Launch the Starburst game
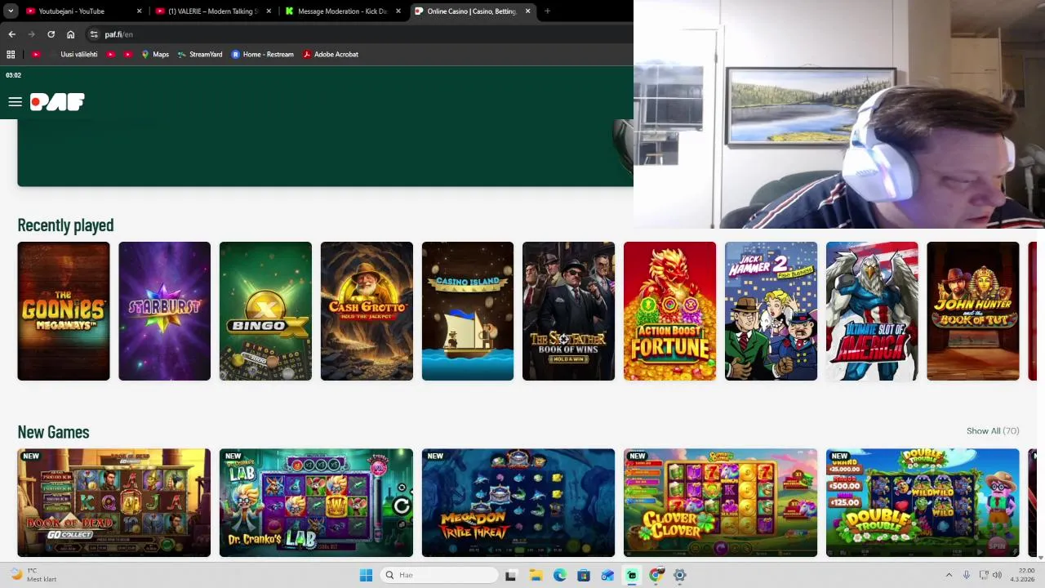The image size is (1045, 588). point(164,311)
